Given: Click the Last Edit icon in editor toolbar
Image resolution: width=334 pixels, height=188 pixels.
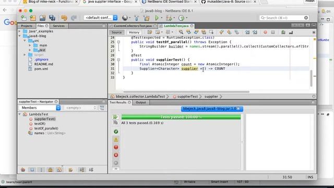Looking at the screenshot, I should point(150,32).
